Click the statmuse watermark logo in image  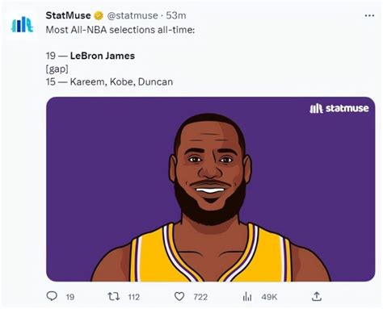pos(339,108)
